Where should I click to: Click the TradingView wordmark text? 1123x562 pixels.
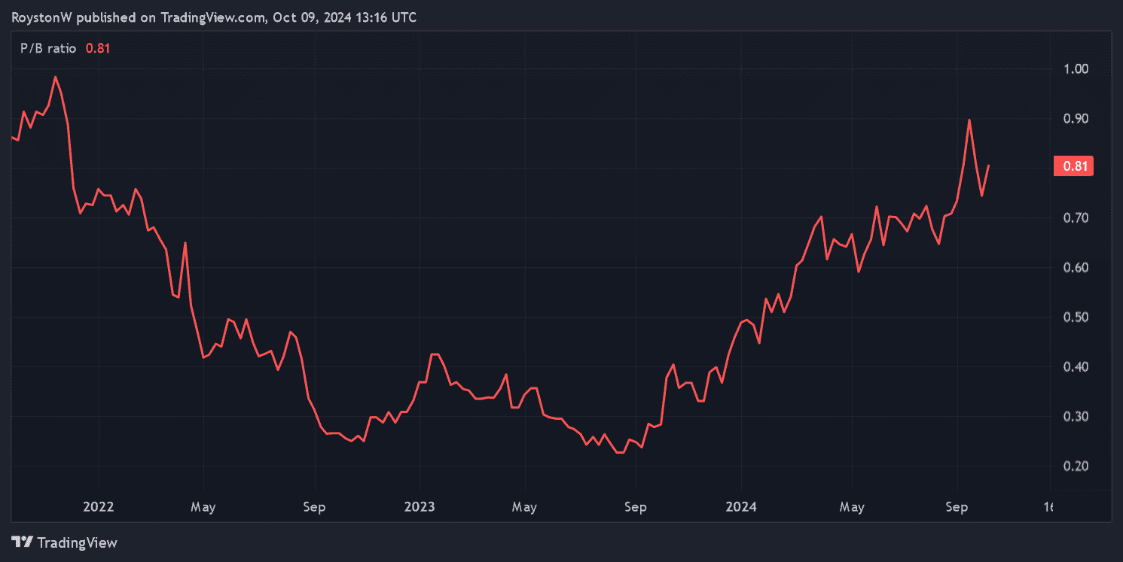click(x=77, y=542)
